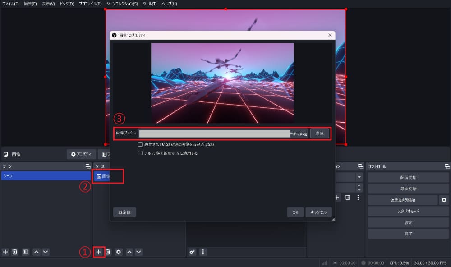The height and width of the screenshot is (267, 451).
Task: Select the シーン item in the scenes list
Action: (46, 176)
